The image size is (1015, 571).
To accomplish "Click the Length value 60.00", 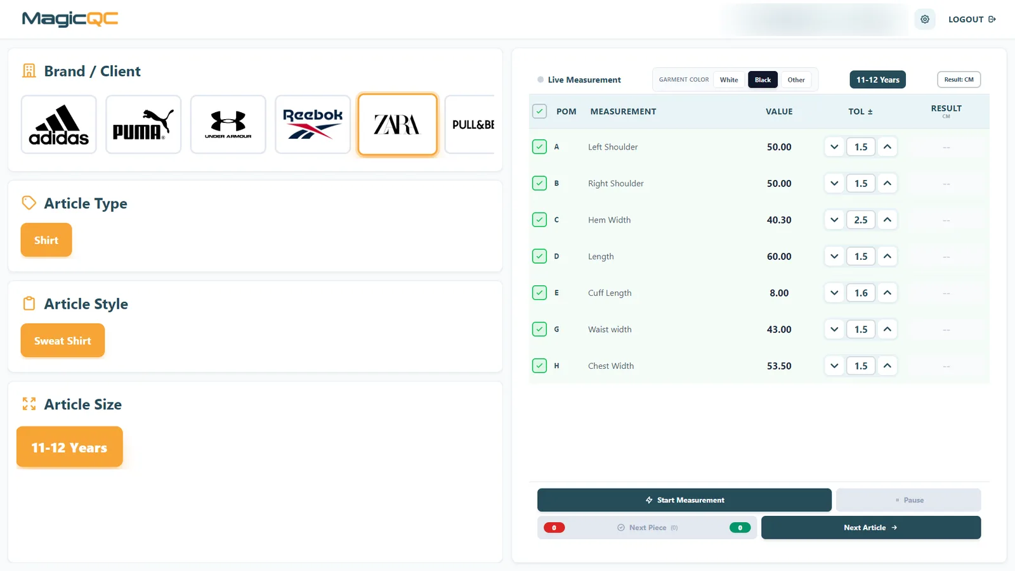I will 779,257.
